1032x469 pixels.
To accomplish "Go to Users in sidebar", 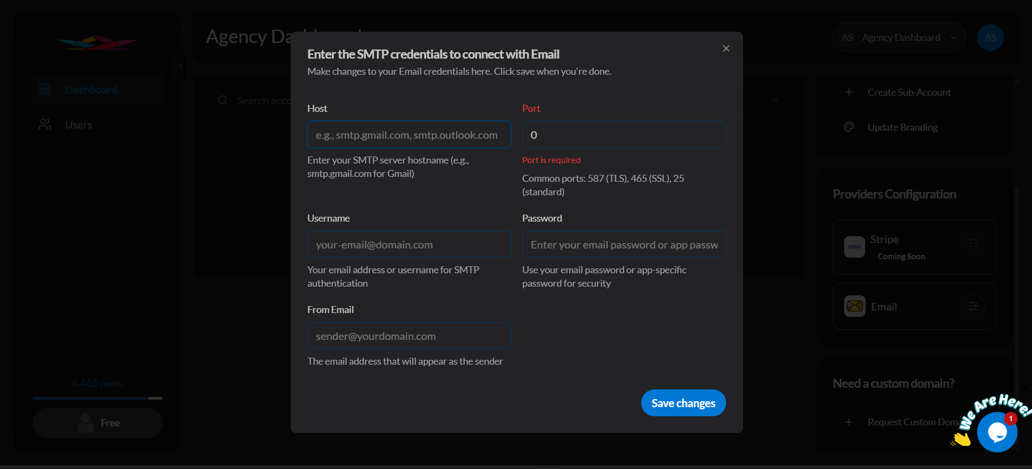I will point(79,125).
